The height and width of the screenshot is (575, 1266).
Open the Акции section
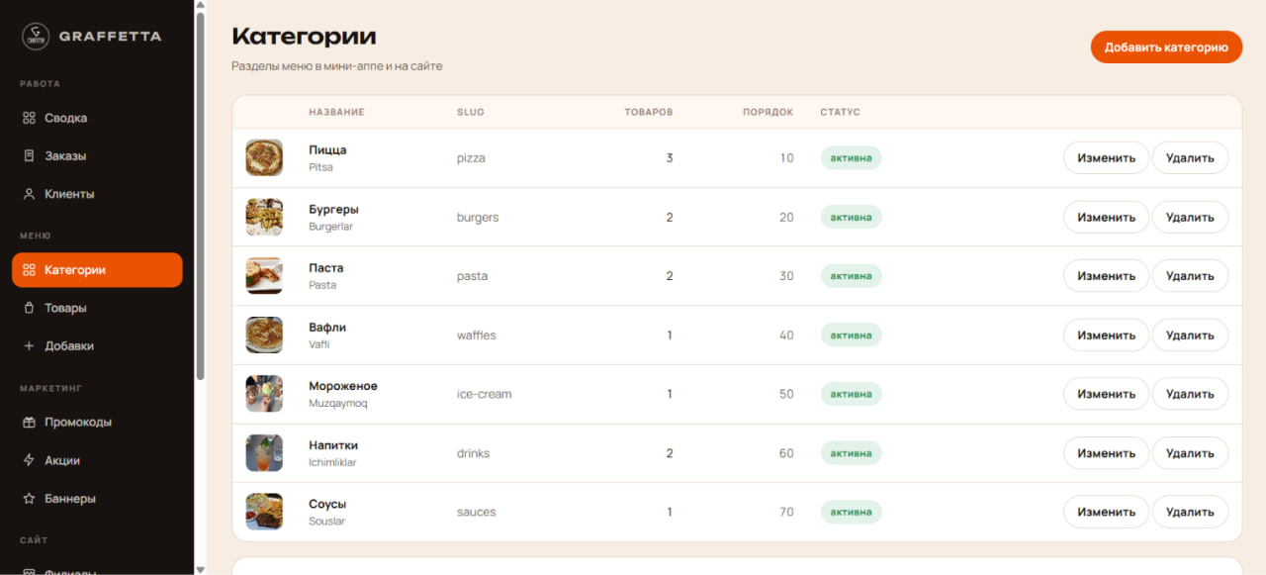tap(97, 460)
